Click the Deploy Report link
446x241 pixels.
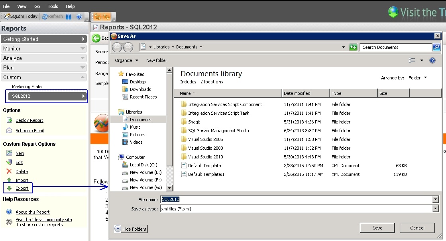(29, 120)
